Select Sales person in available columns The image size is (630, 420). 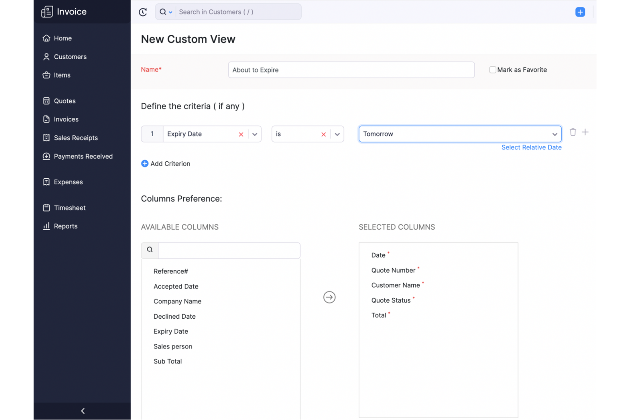point(173,346)
